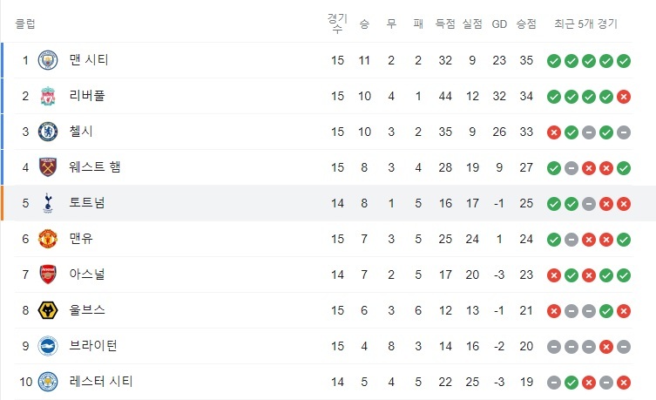Click Man City's latest match win icon
Viewport: 656px width, 400px height.
(623, 61)
